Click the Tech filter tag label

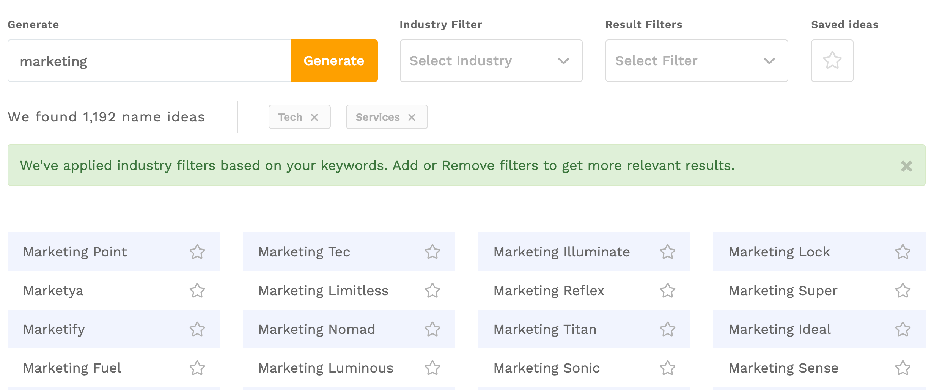290,117
